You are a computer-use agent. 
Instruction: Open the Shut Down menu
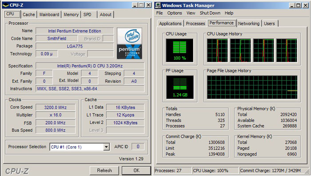pyautogui.click(x=210, y=13)
